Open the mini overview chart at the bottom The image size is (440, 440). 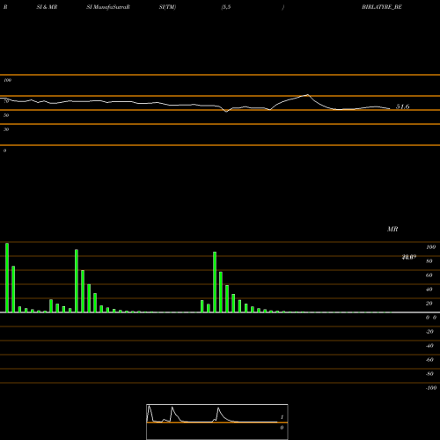tap(217, 422)
